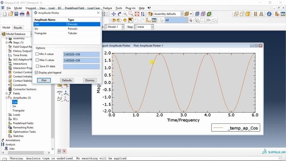Open the color code palette icon

[150, 14]
